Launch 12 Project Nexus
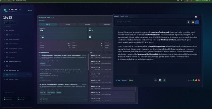Screen dimensions: 212x109 (x=17, y=79)
